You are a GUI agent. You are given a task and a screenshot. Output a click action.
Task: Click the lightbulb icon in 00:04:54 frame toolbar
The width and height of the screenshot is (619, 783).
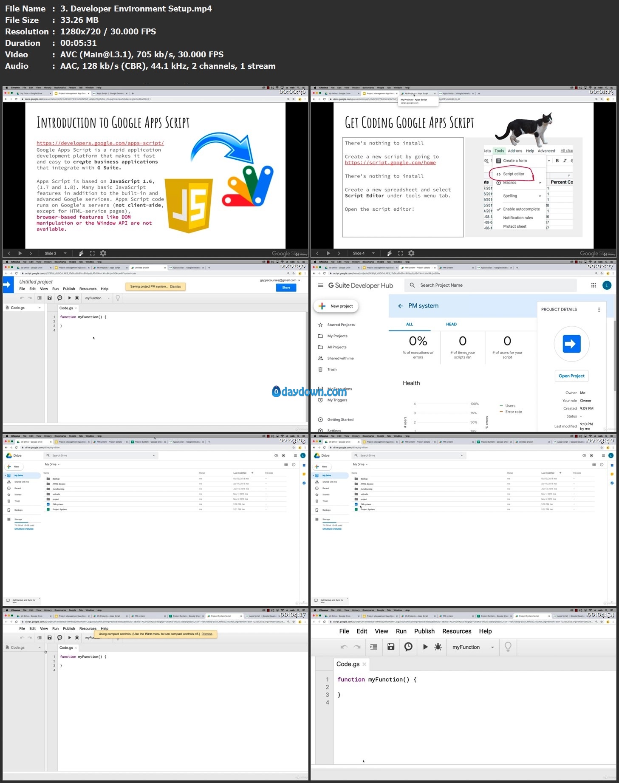(508, 647)
